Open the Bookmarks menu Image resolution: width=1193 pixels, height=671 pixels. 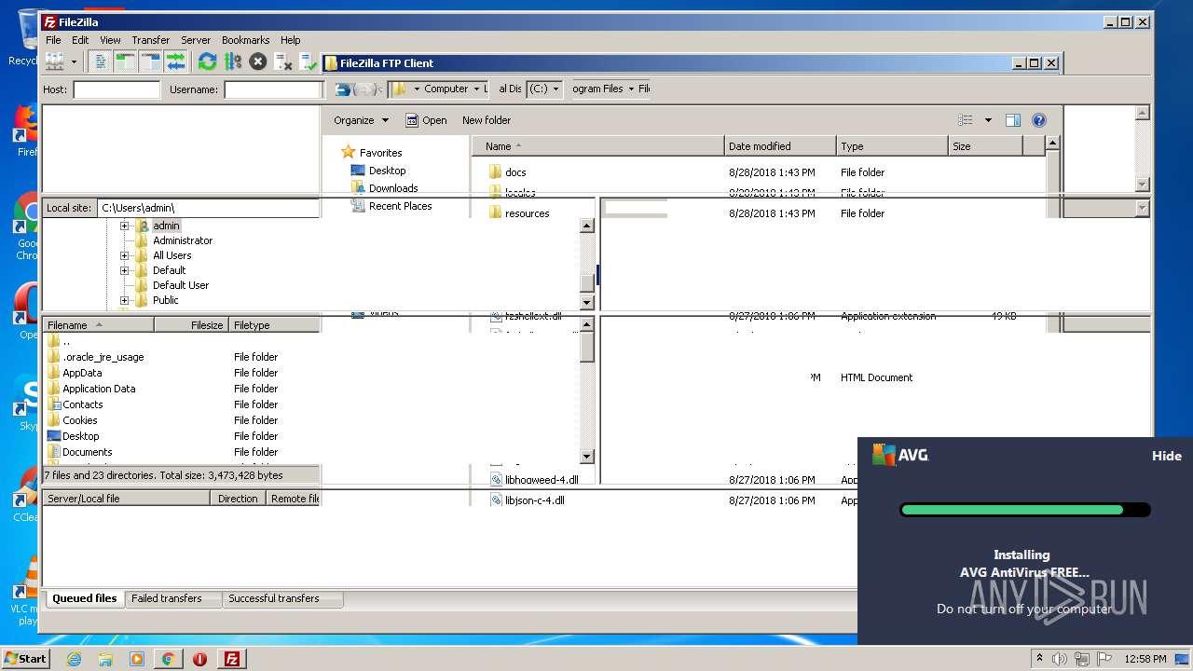pos(245,40)
